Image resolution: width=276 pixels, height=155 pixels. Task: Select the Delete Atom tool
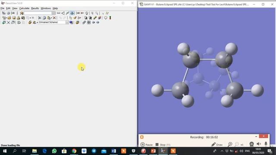pos(82,13)
